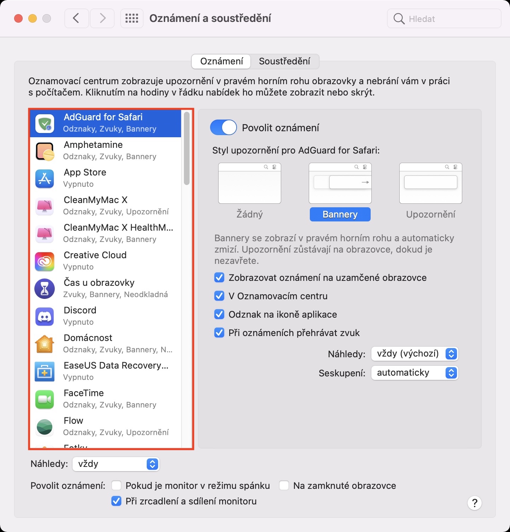
Task: Click the Domácnost house icon
Action: 45,344
